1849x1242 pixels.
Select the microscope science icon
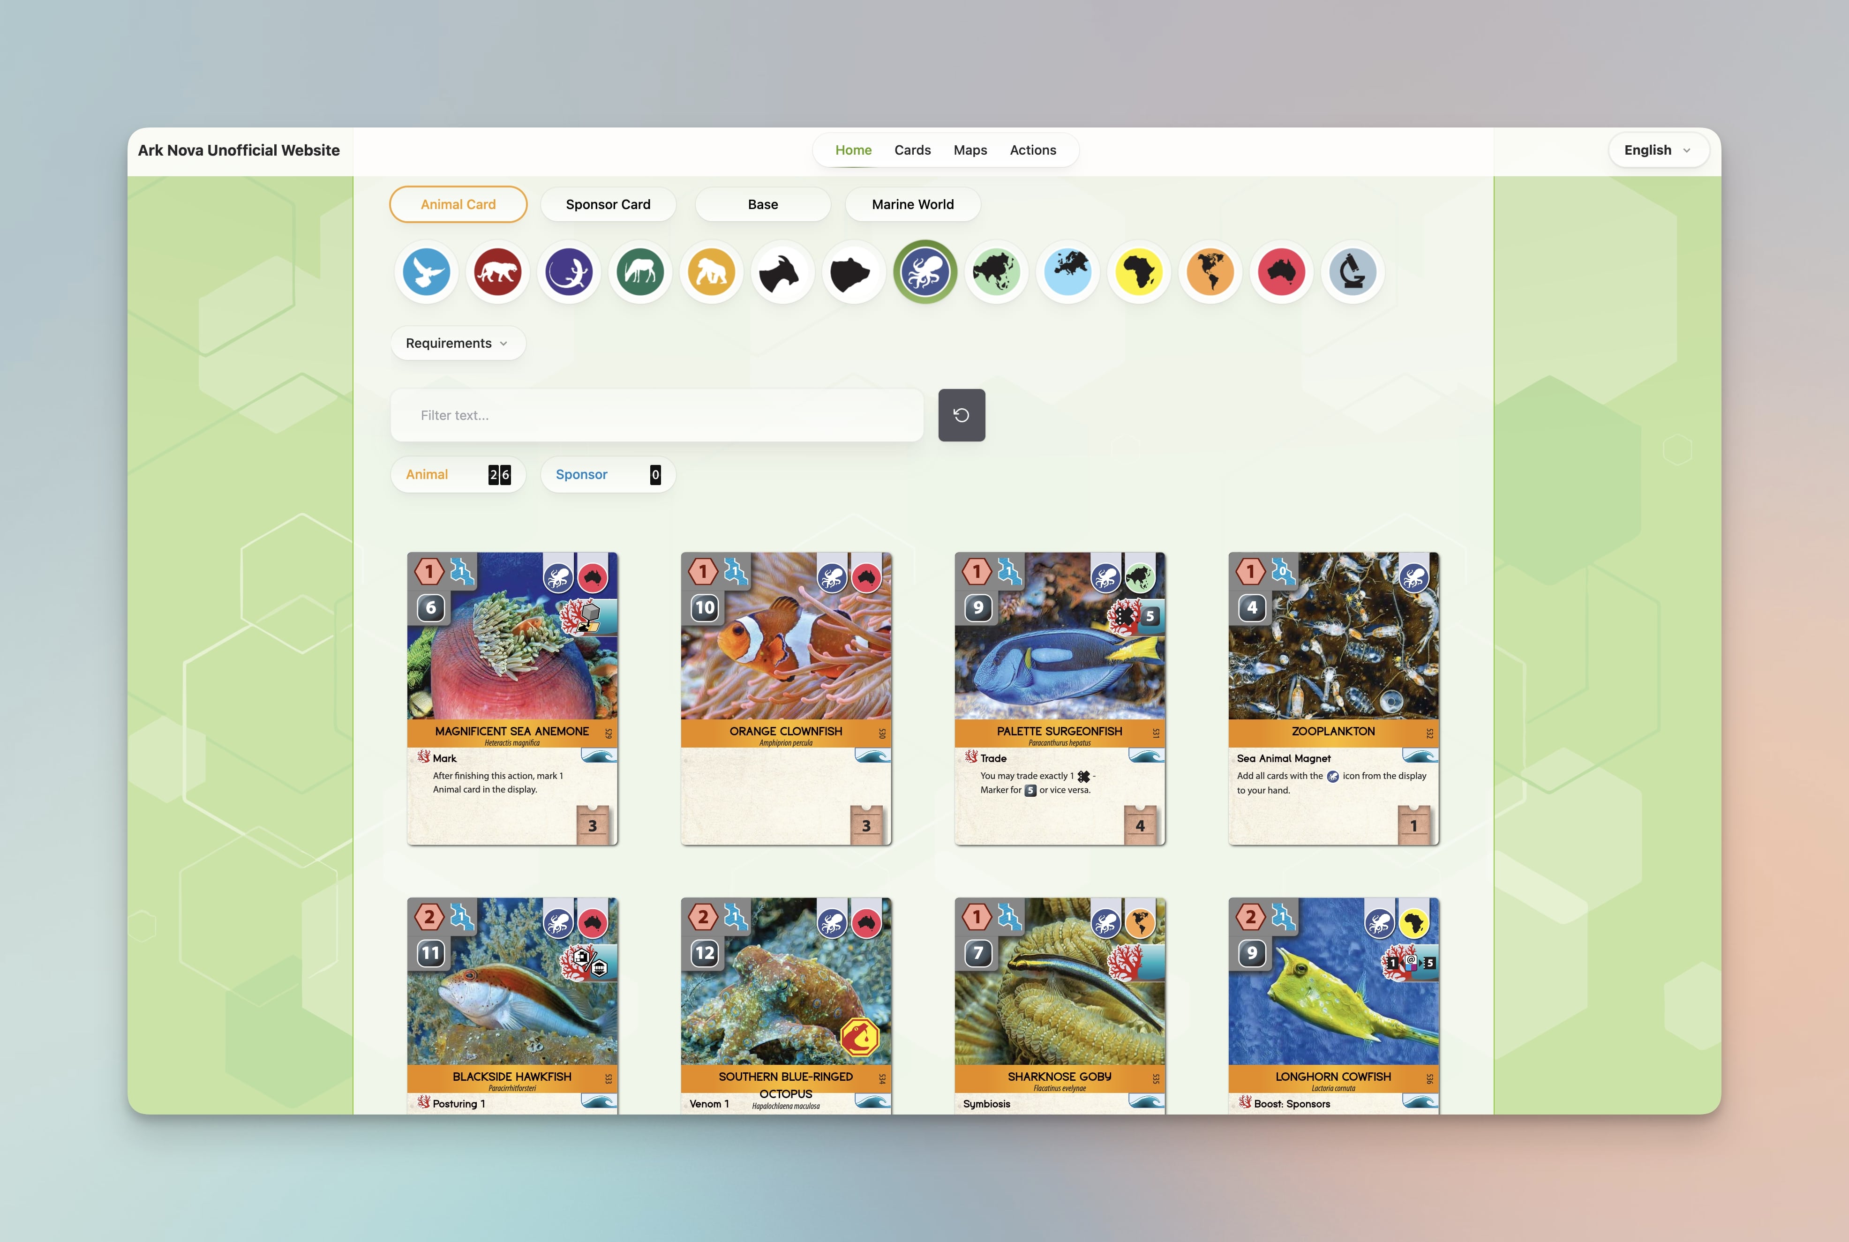(x=1352, y=272)
